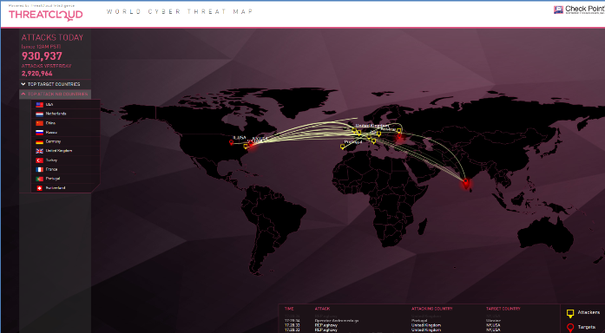Click the red target marker on India
The image size is (605, 333).
click(465, 182)
